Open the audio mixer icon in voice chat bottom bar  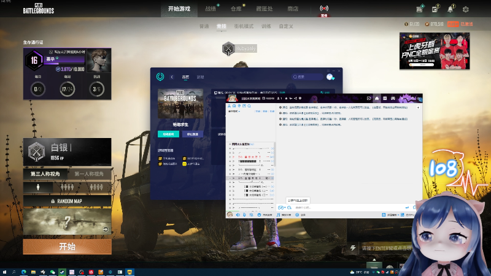(x=251, y=215)
